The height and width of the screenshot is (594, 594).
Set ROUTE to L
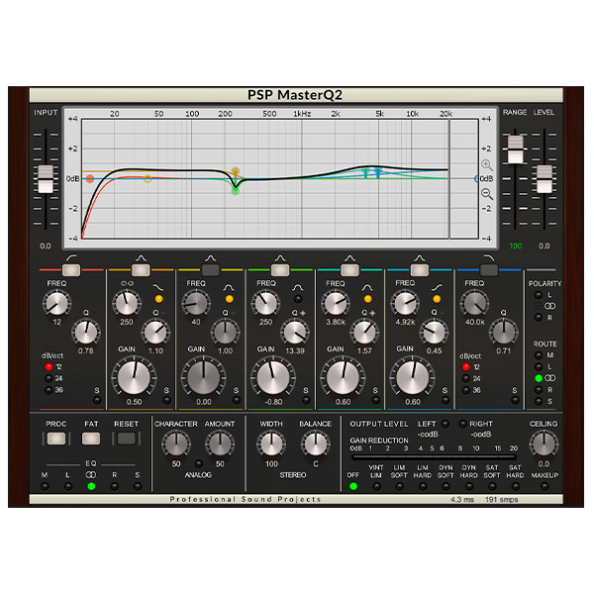pos(539,366)
